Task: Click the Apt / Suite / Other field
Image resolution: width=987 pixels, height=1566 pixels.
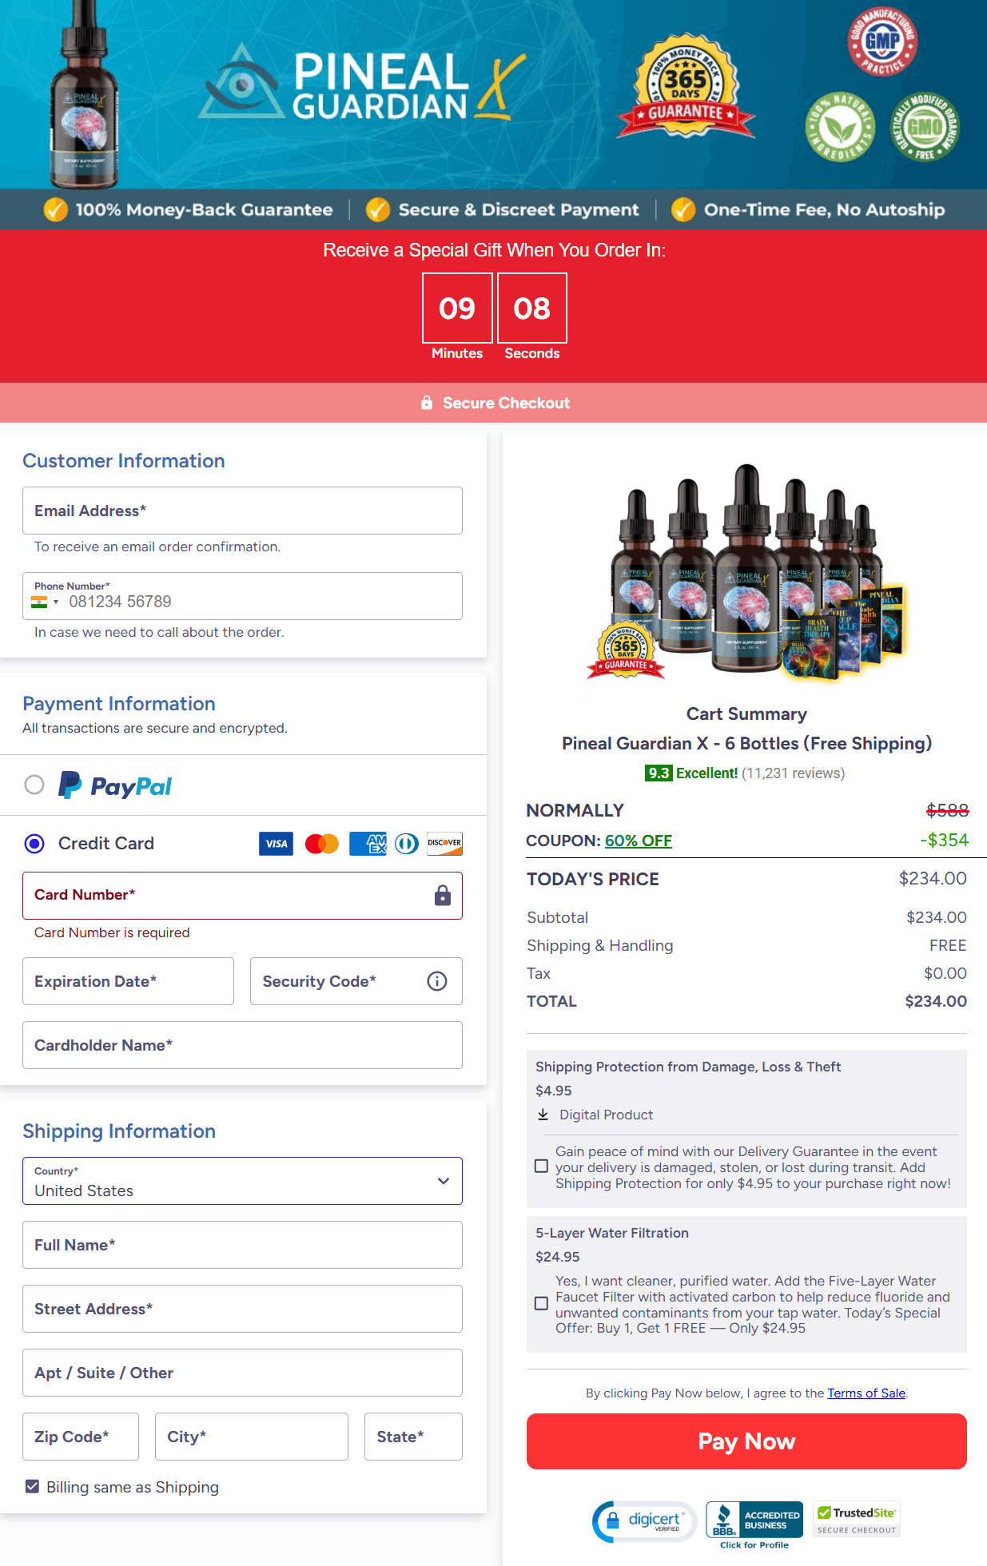Action: coord(242,1373)
